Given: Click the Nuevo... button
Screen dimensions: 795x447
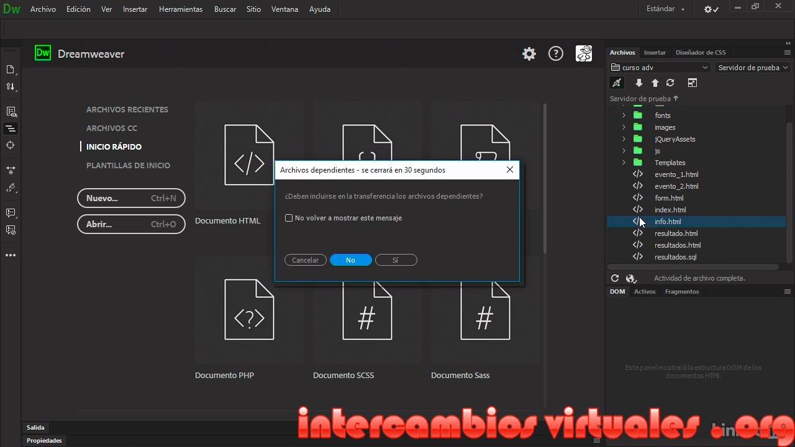Looking at the screenshot, I should 131,199.
